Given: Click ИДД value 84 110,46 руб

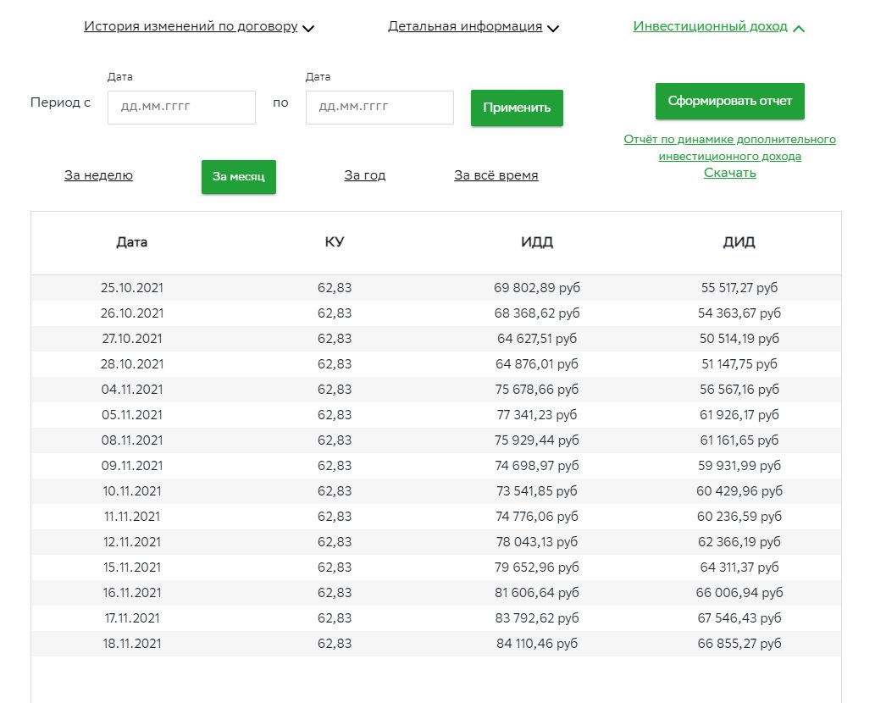Looking at the screenshot, I should [537, 644].
